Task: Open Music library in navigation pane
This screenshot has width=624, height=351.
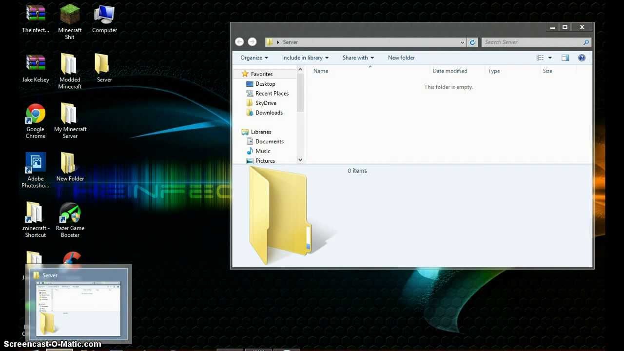Action: pyautogui.click(x=262, y=151)
